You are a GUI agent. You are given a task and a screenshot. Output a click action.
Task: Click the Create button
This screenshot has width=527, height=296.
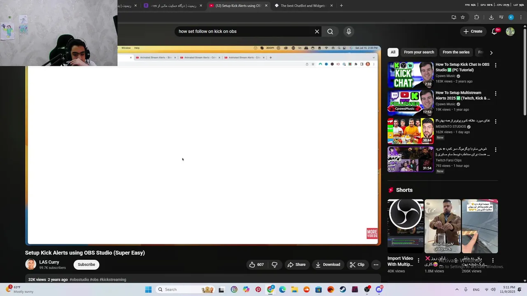pyautogui.click(x=472, y=31)
